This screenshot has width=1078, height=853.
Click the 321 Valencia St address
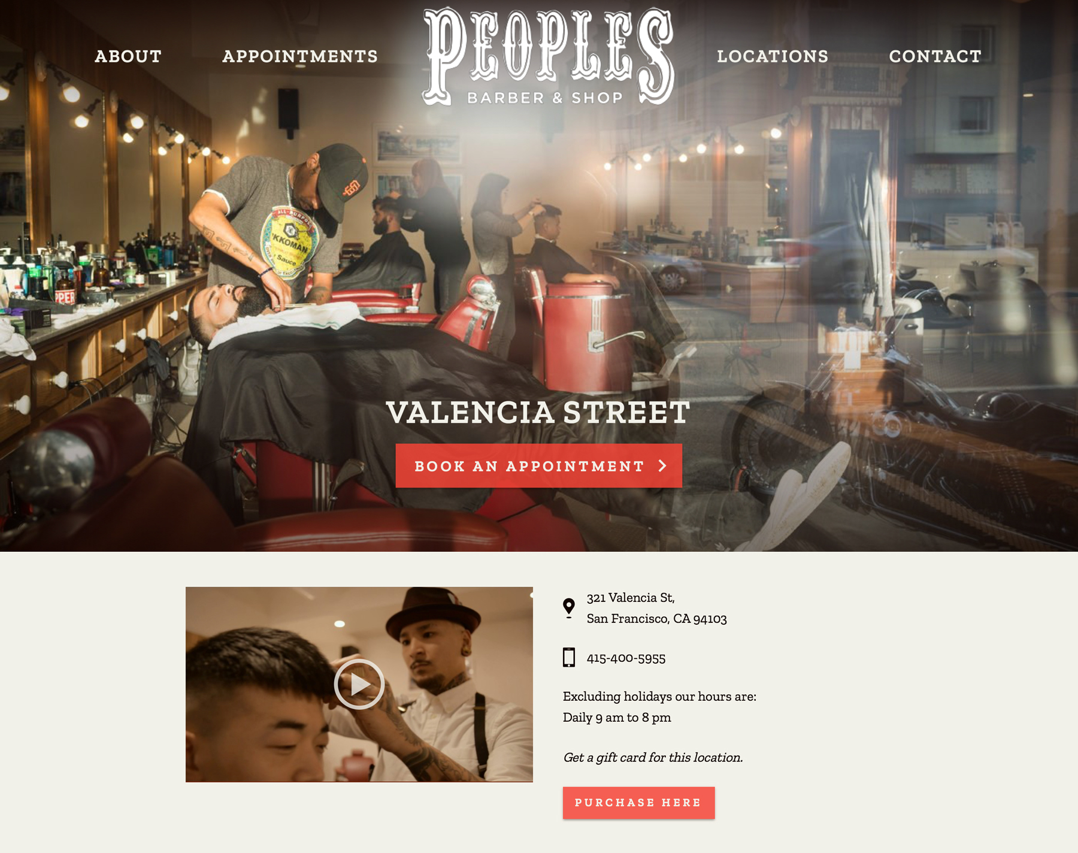tap(631, 598)
